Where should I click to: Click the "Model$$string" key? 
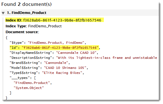(x=25, y=68)
